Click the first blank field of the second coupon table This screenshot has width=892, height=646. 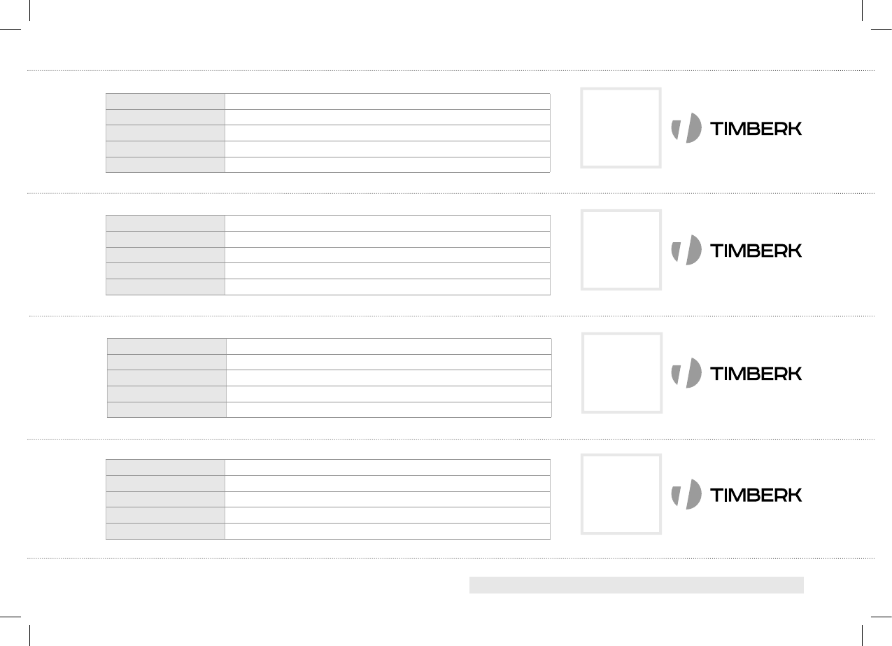point(388,223)
